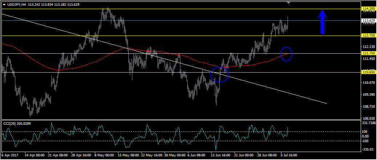Click the CCI level label -100
377x160 pixels.
[x=365, y=141]
